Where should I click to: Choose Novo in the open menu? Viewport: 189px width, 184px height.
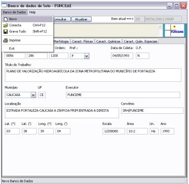coord(27,19)
